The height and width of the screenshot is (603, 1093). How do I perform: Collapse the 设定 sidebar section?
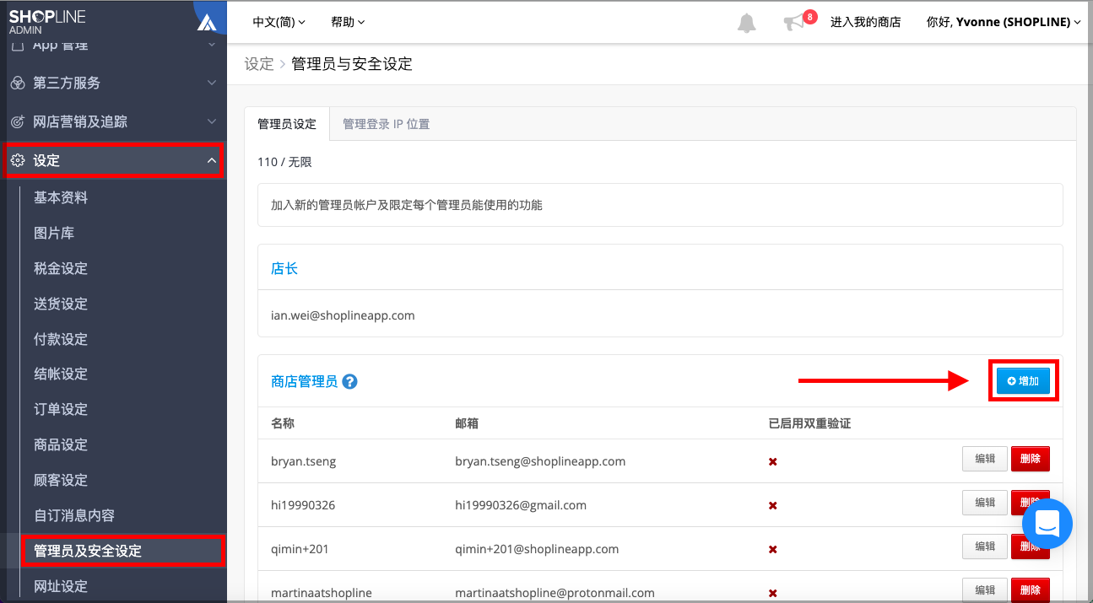tap(211, 160)
